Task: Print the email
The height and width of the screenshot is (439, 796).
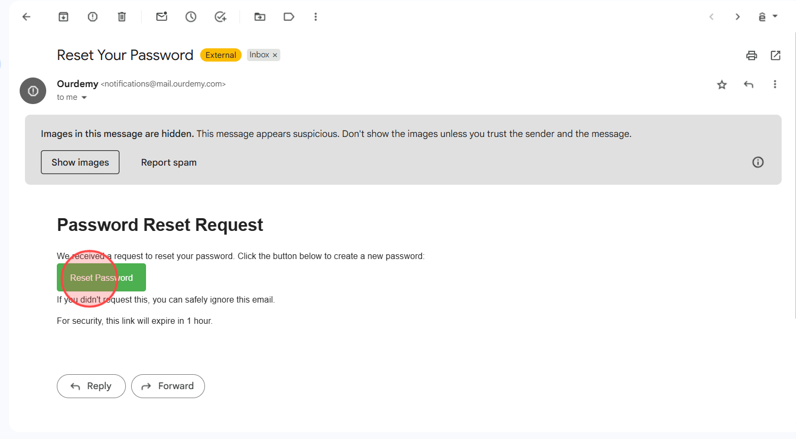Action: (751, 55)
